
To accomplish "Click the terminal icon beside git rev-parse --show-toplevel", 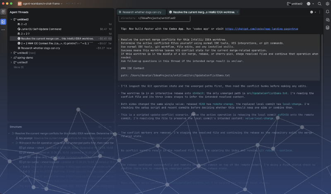I will 21,162.
